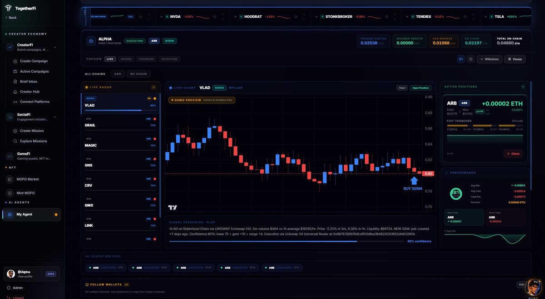The width and height of the screenshot is (545, 299).
Task: Click the EXECUTING status badge
Action: click(x=134, y=41)
